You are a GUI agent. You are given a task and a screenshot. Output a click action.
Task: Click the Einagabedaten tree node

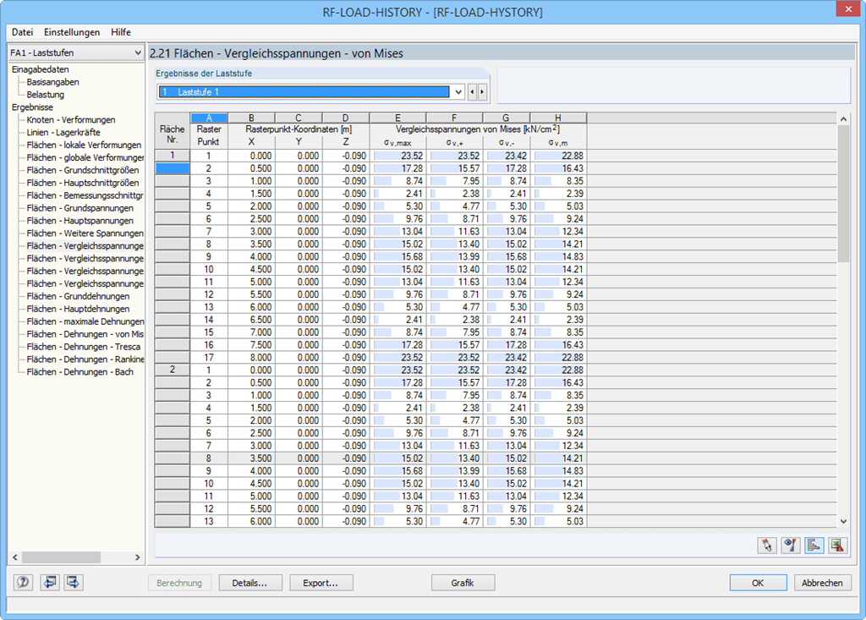[x=41, y=69]
